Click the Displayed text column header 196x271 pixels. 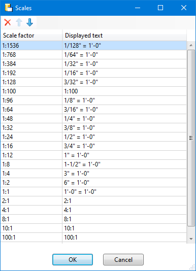pyautogui.click(x=124, y=36)
